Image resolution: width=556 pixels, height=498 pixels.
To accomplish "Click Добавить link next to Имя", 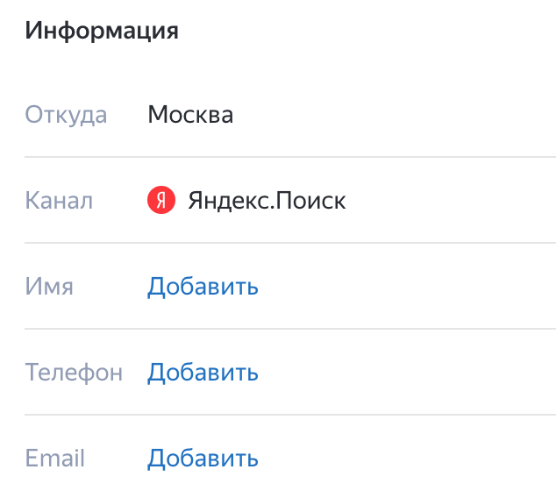I will (x=203, y=287).
